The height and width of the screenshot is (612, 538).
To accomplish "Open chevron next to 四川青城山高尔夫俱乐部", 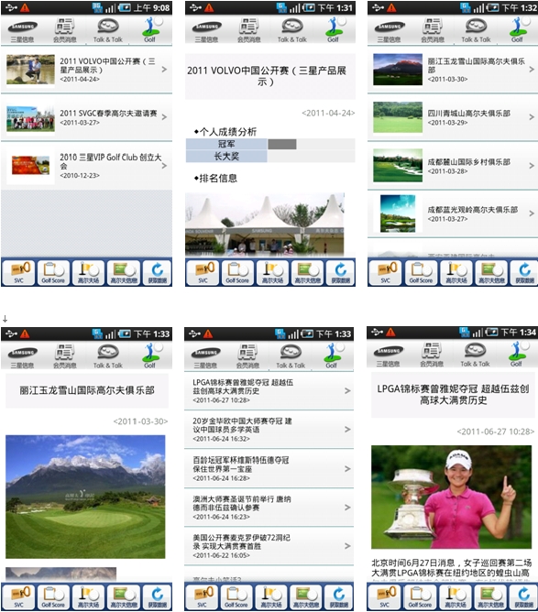I will click(532, 117).
